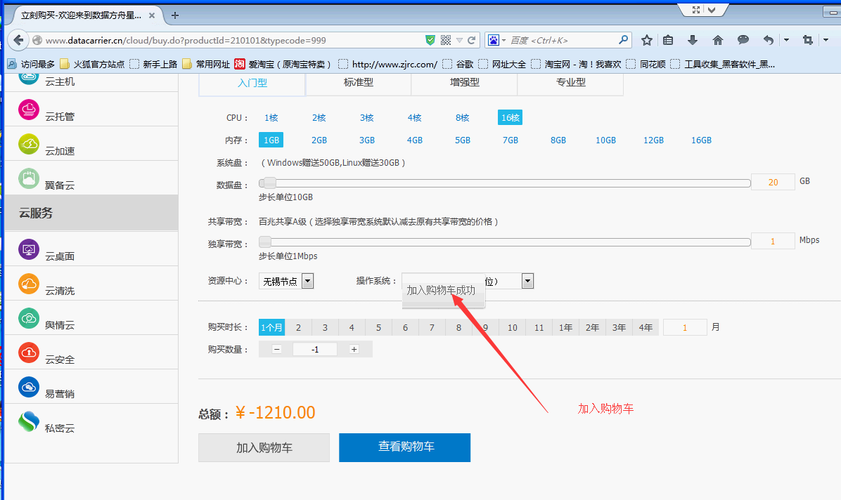Click the browser back arrow button
The image size is (841, 500).
point(18,39)
